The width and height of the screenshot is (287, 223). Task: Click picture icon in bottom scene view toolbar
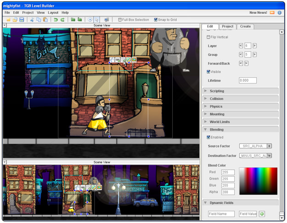[99, 187]
